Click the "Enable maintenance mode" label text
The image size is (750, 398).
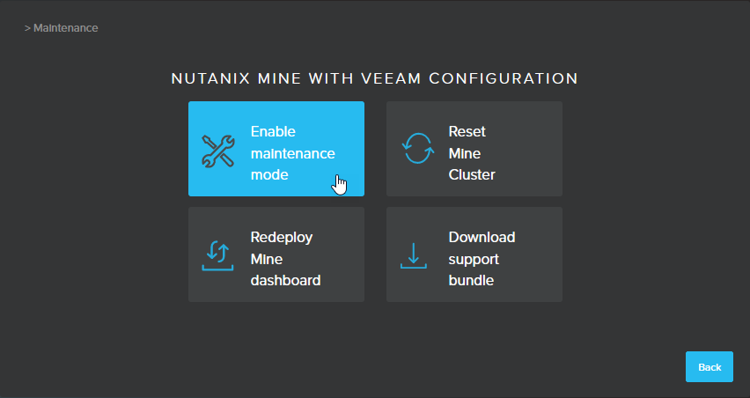coord(293,153)
